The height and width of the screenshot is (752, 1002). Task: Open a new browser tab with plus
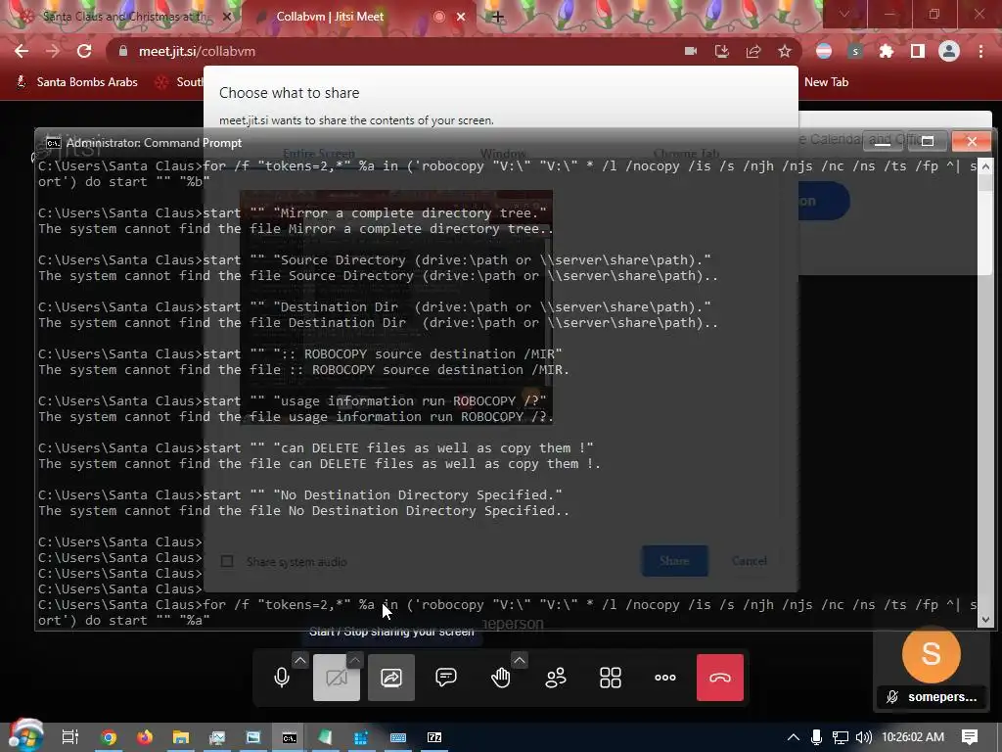point(498,17)
